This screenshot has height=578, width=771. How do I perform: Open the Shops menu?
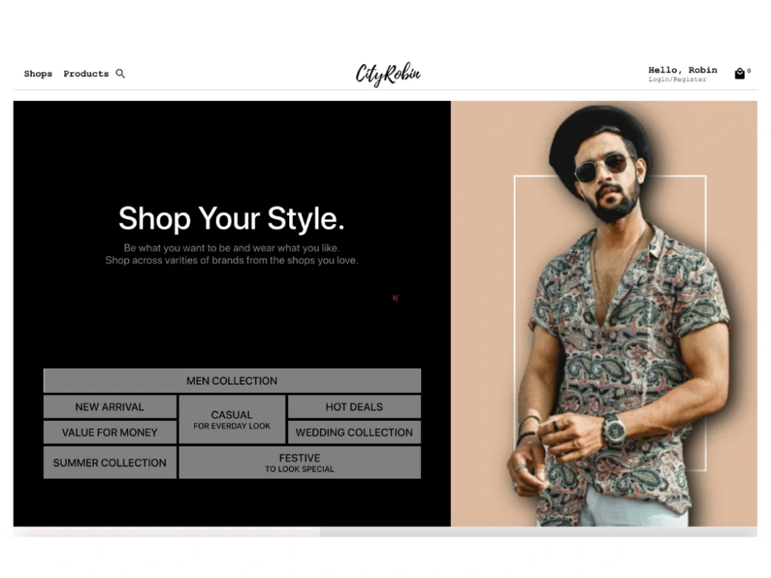click(38, 74)
